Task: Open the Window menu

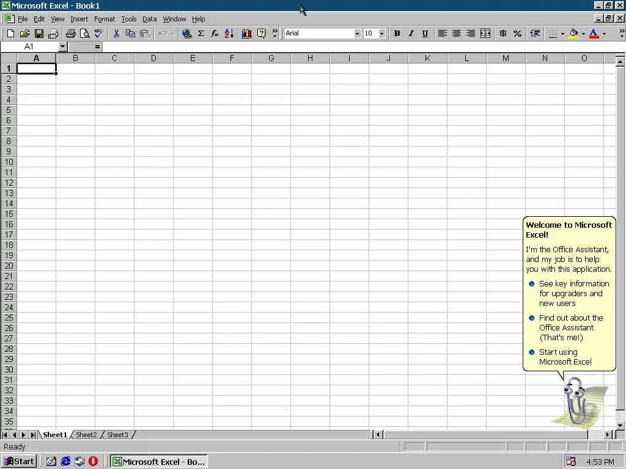Action: (174, 19)
